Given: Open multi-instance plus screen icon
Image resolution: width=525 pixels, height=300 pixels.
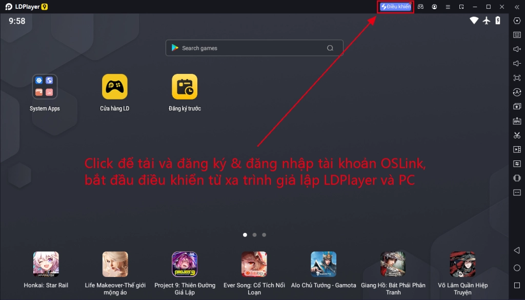Looking at the screenshot, I should (517, 107).
